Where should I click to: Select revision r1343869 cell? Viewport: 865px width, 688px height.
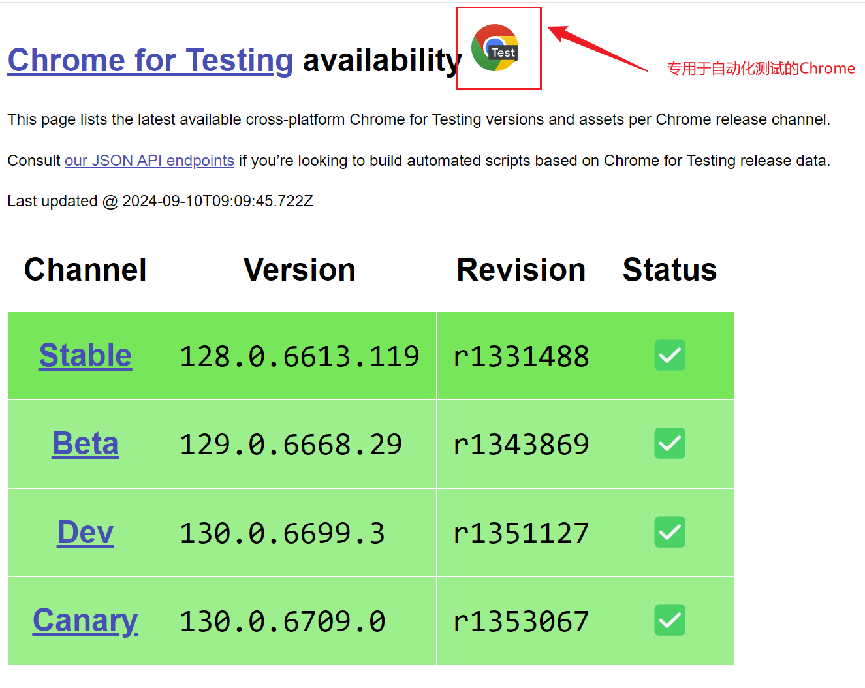521,445
